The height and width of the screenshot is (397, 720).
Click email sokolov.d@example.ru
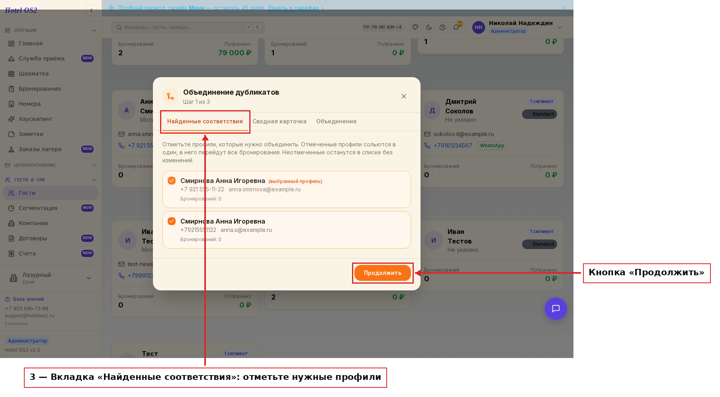[x=464, y=134]
